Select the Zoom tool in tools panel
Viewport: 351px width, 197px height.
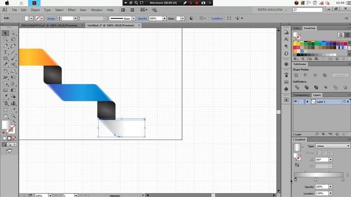(x=13, y=116)
